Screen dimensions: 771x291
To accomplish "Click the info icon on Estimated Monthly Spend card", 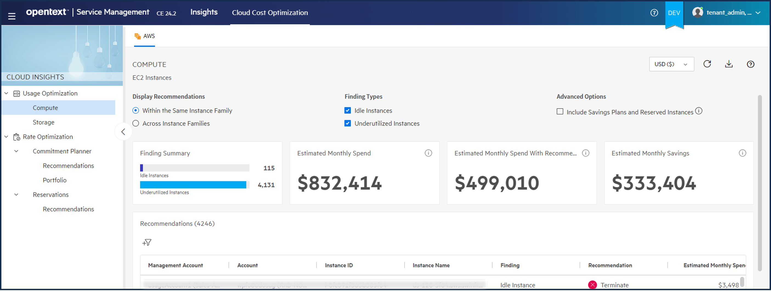I will (x=428, y=153).
